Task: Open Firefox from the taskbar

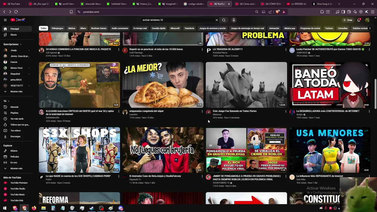Action: click(x=34, y=208)
